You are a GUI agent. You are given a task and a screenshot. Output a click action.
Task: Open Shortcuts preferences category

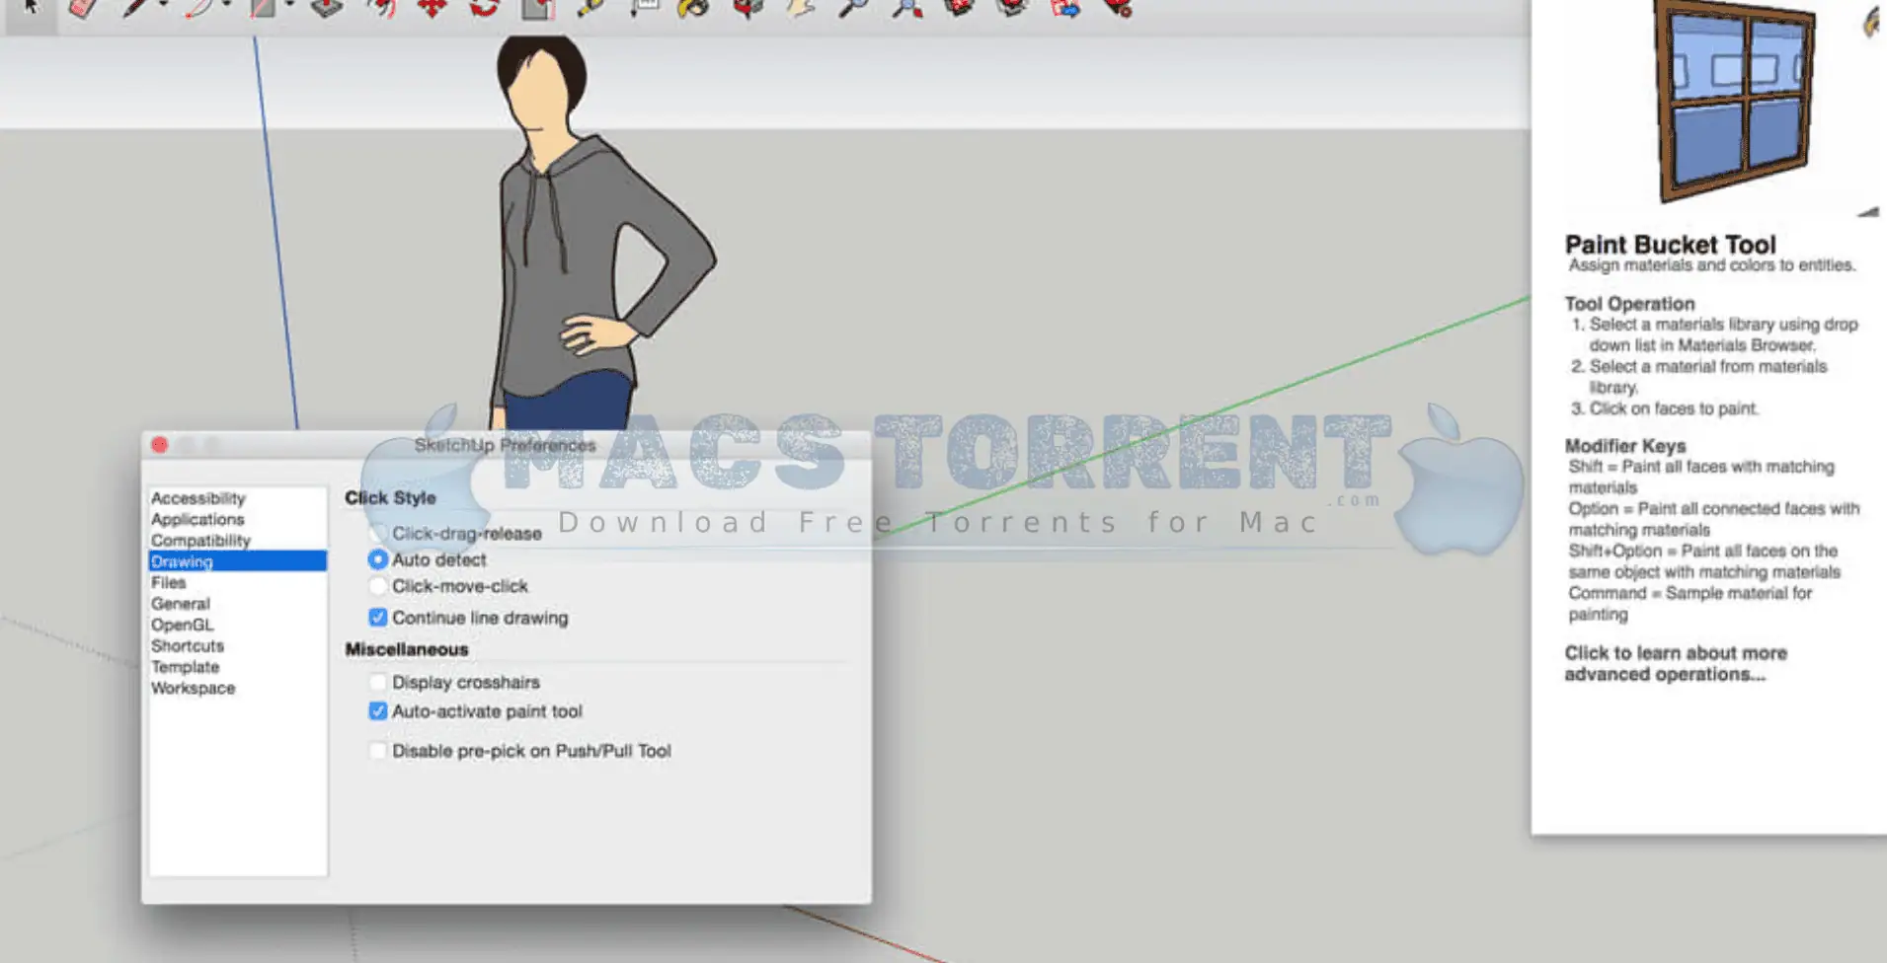237,646
